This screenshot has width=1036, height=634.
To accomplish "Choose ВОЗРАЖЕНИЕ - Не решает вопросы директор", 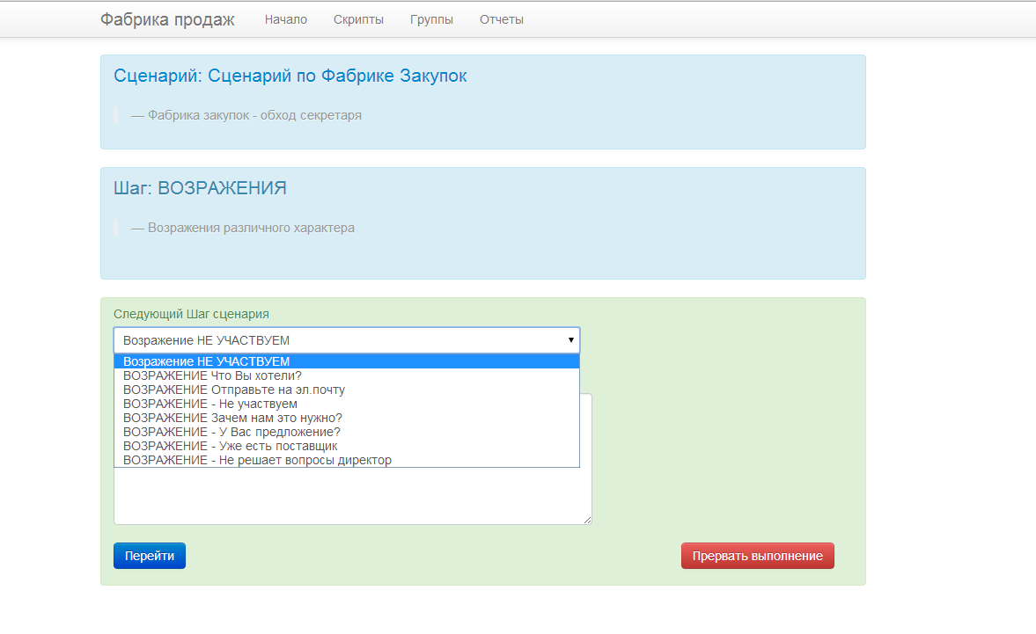I will click(x=347, y=460).
